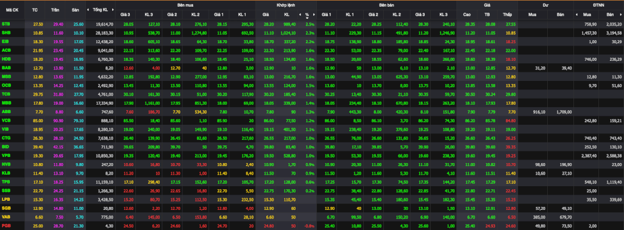Click BID floor price 36.65
The image size is (624, 230).
point(79,147)
